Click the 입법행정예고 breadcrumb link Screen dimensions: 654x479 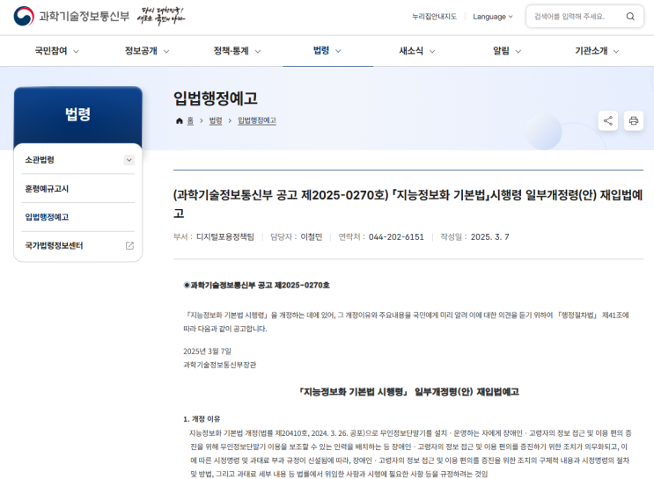click(257, 120)
